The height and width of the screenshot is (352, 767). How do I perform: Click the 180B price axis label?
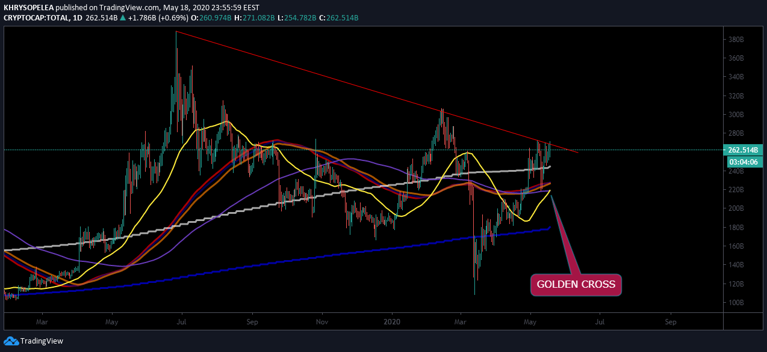coord(736,228)
